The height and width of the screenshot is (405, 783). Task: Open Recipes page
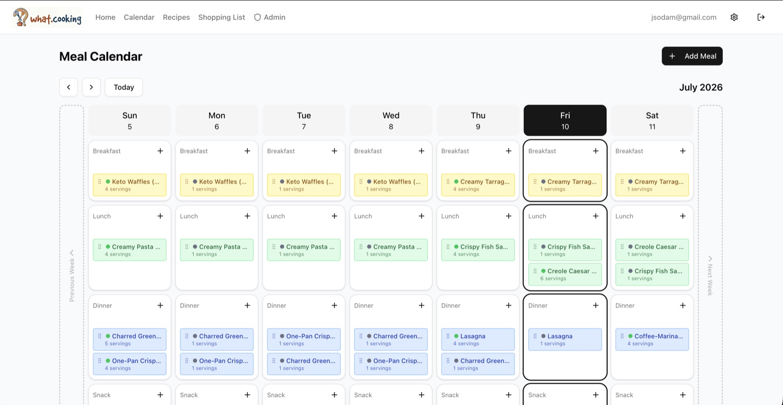click(176, 17)
